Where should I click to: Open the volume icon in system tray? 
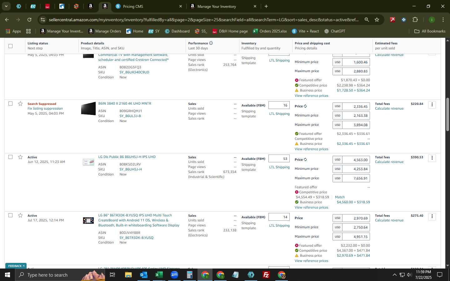click(x=409, y=275)
